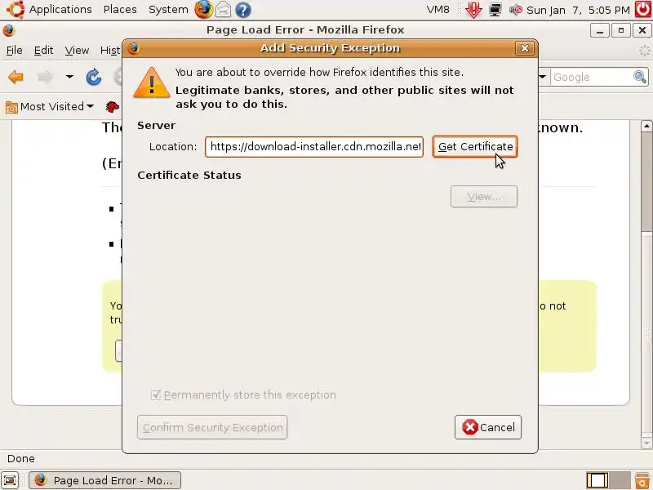653x490 pixels.
Task: Toggle Permanently store this exception checkbox
Action: [155, 394]
